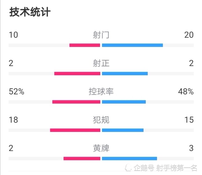Click the shots value 20
The width and height of the screenshot is (202, 175).
tap(189, 35)
